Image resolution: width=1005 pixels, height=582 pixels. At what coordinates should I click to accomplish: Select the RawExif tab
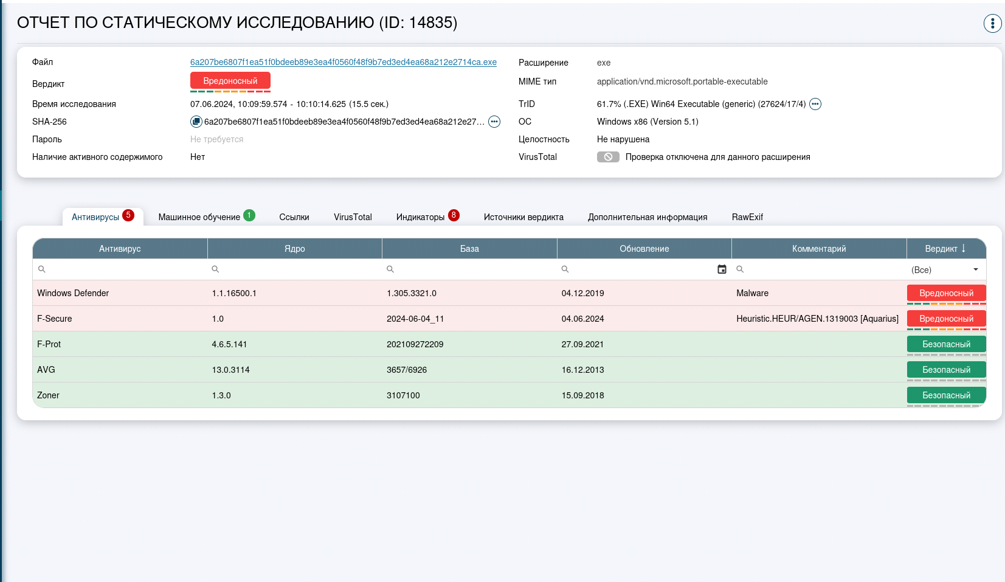point(747,217)
